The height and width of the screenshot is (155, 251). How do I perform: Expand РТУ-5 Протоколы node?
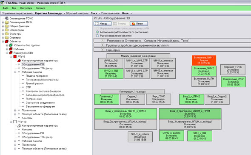pos(15,110)
